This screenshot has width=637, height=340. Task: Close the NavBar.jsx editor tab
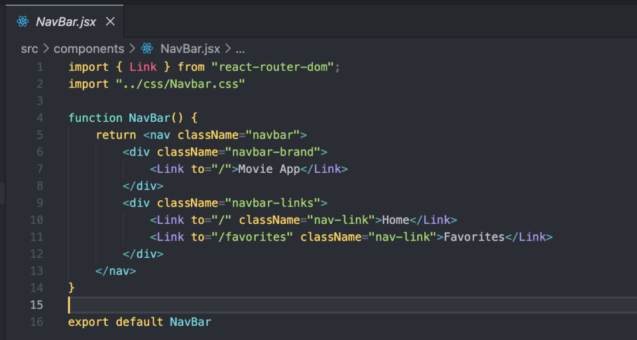click(x=110, y=22)
